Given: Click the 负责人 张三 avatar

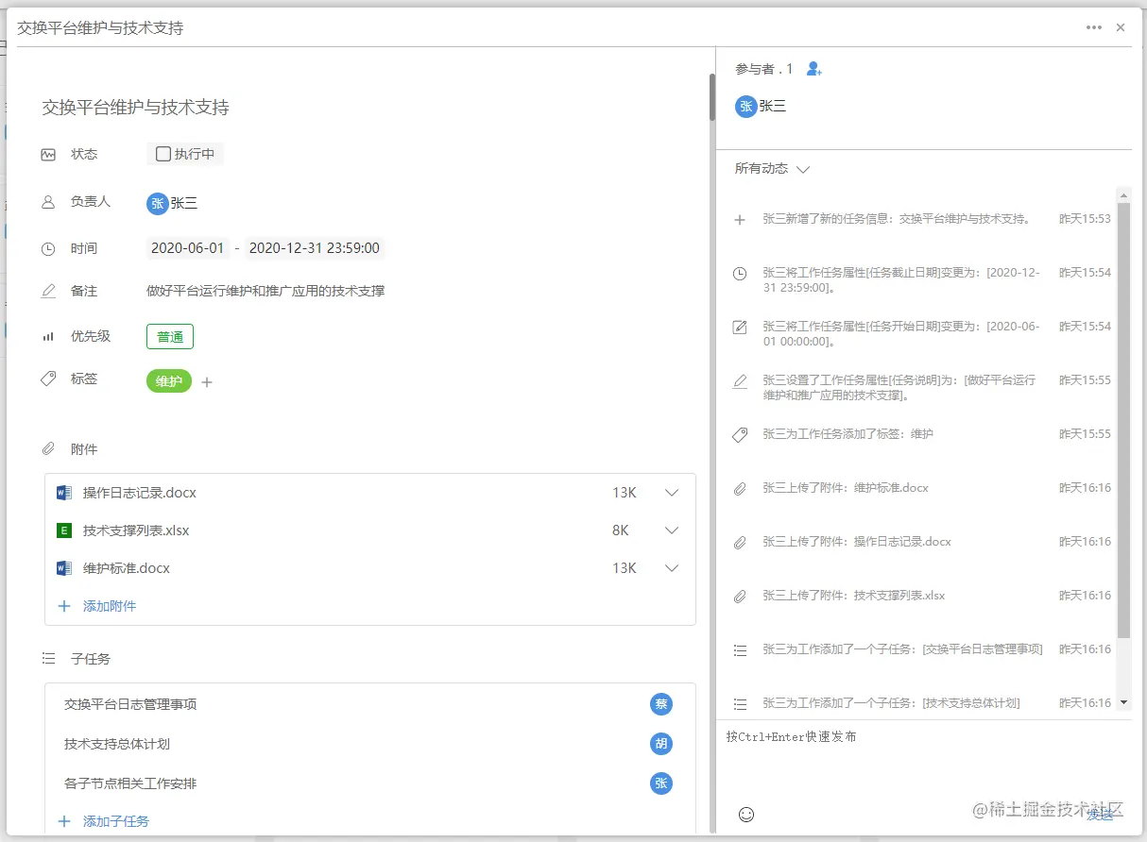Looking at the screenshot, I should click(158, 203).
